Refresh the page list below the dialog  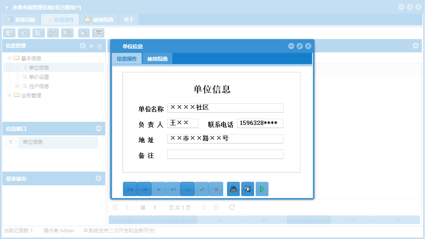[x=231, y=207]
